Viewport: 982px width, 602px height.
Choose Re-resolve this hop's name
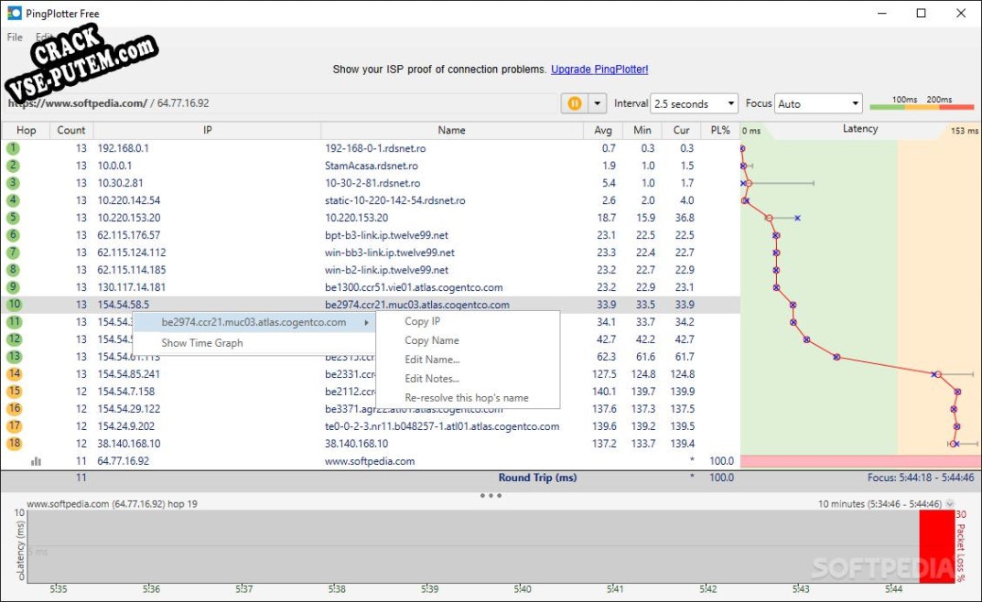pyautogui.click(x=467, y=398)
